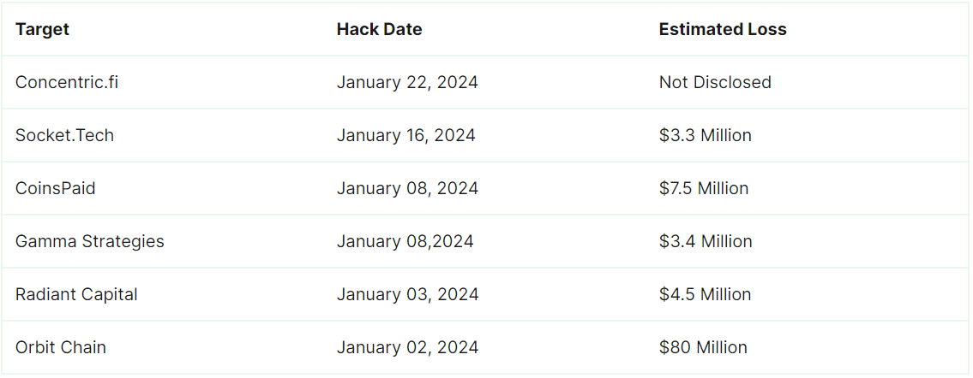Click the $80 Million loss value
973x378 pixels.
click(703, 347)
